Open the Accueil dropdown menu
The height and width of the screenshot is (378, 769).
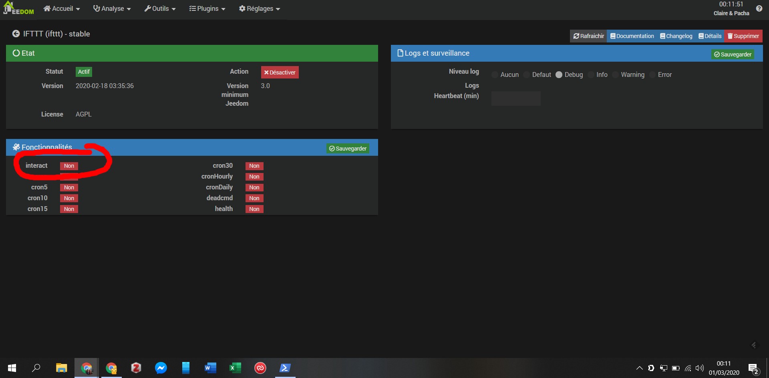coord(62,8)
